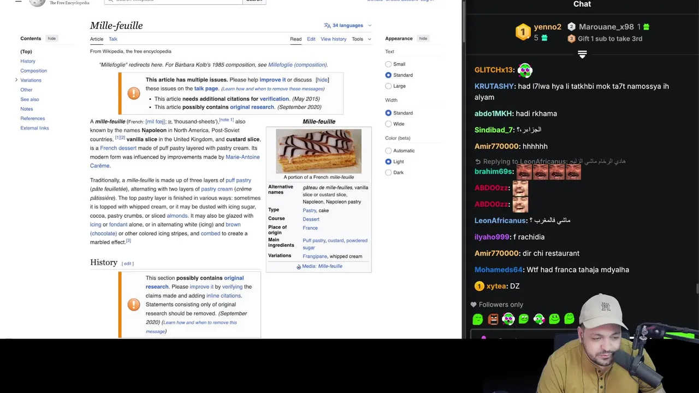The width and height of the screenshot is (699, 393).
Task: Hide the Contents sidebar
Action: point(51,38)
